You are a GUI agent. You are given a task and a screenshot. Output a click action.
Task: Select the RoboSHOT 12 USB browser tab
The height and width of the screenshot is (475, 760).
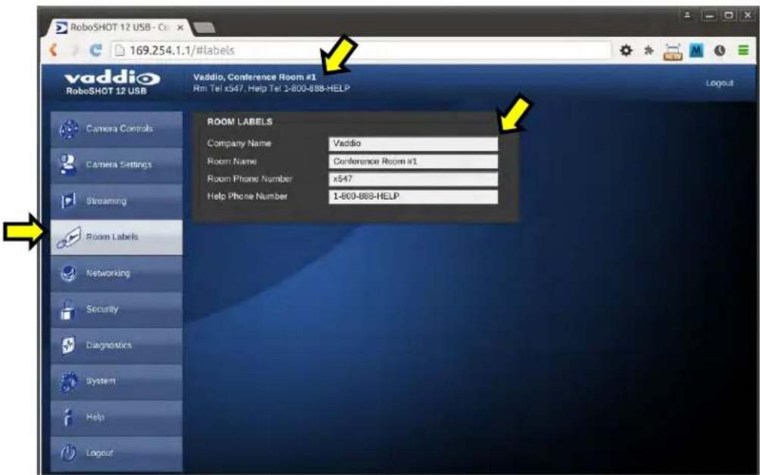click(118, 27)
